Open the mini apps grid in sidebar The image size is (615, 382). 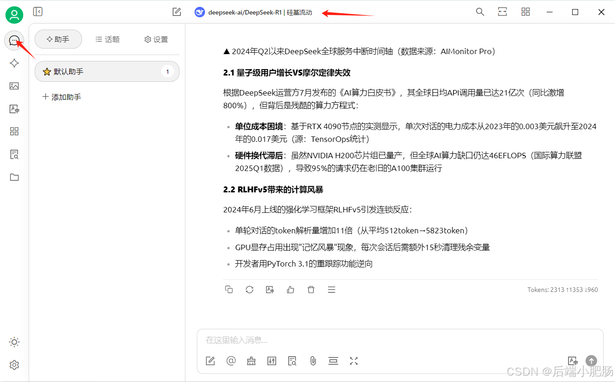tap(14, 131)
